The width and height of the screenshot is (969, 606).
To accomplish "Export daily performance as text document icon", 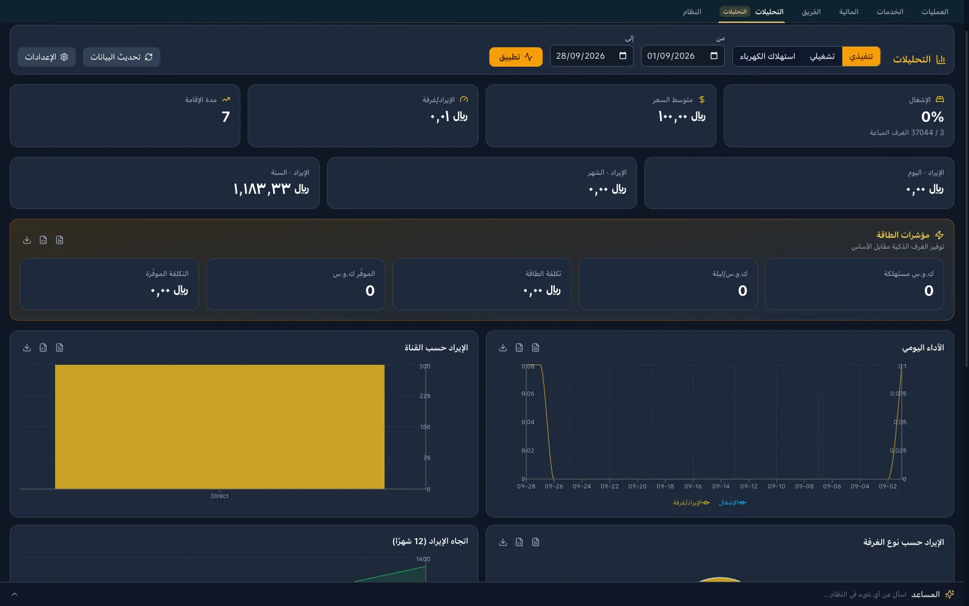I will [535, 347].
